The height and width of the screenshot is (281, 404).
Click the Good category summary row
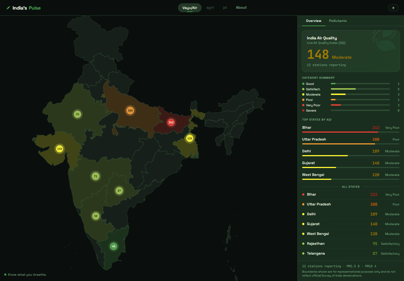click(x=351, y=84)
